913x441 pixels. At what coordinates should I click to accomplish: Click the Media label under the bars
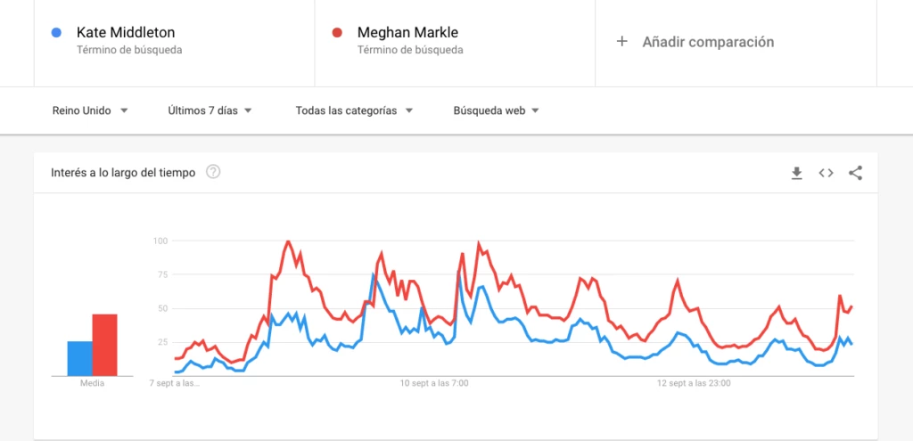click(92, 384)
